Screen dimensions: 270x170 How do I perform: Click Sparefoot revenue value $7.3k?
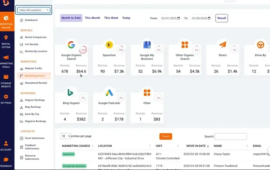pos(119,71)
